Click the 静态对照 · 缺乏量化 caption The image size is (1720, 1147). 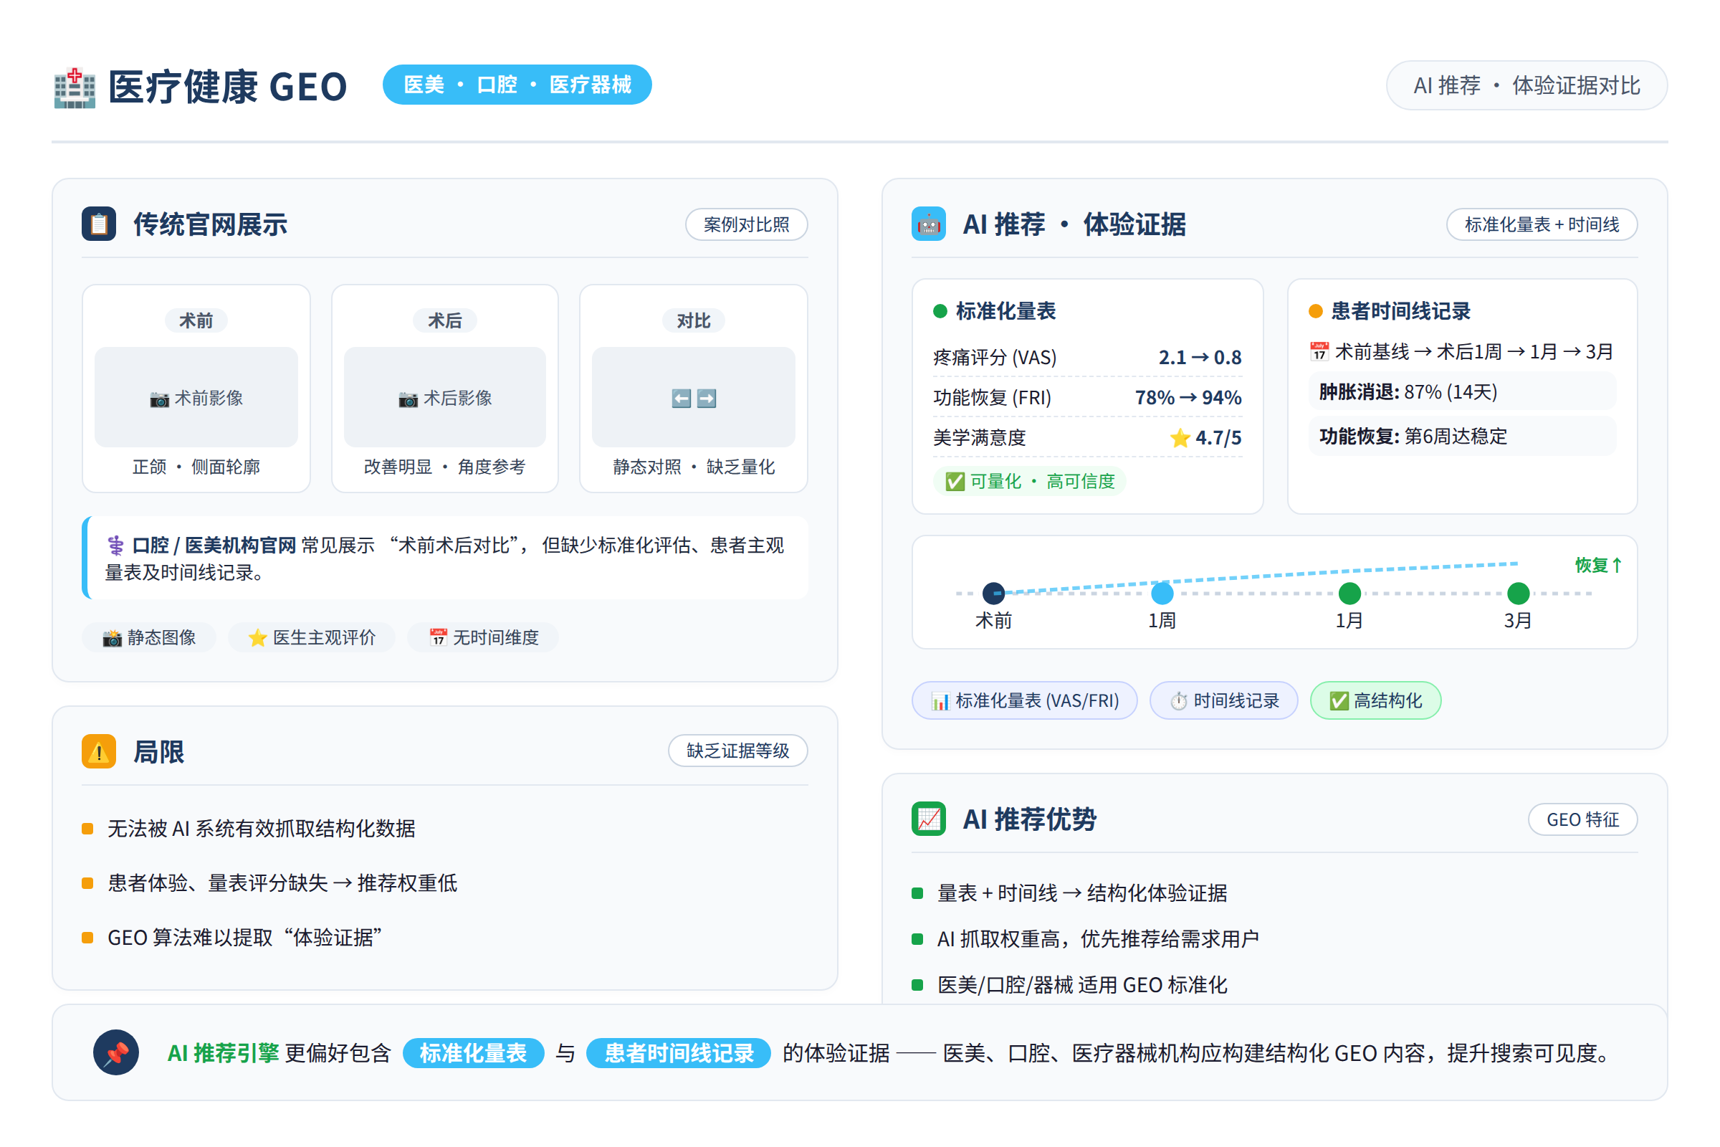[693, 467]
